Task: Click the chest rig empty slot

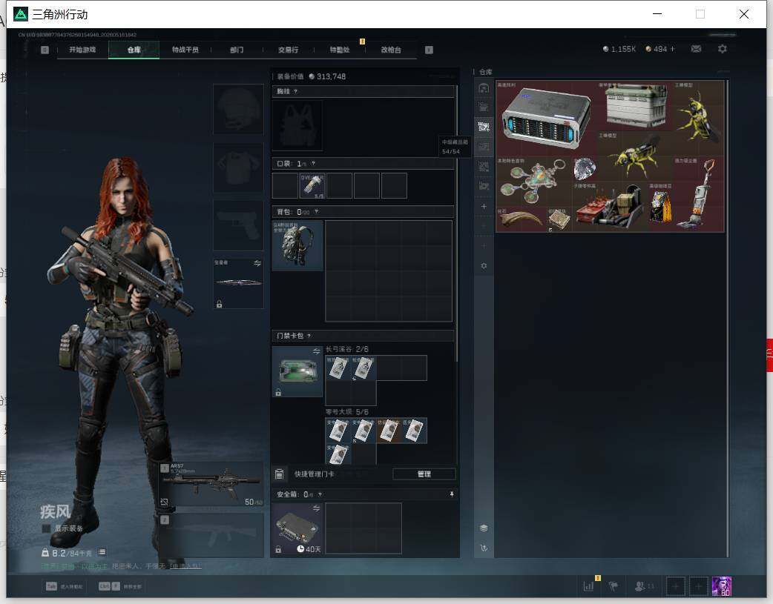Action: (297, 126)
